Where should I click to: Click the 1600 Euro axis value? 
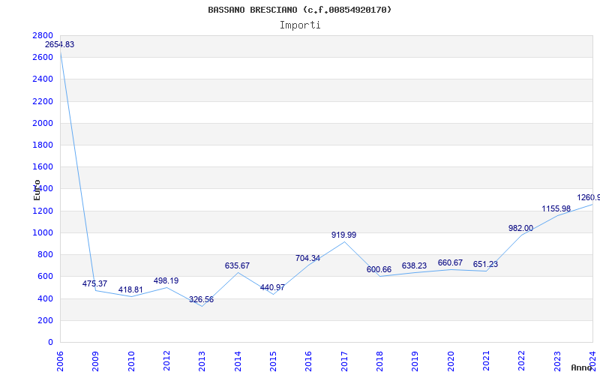pyautogui.click(x=43, y=166)
